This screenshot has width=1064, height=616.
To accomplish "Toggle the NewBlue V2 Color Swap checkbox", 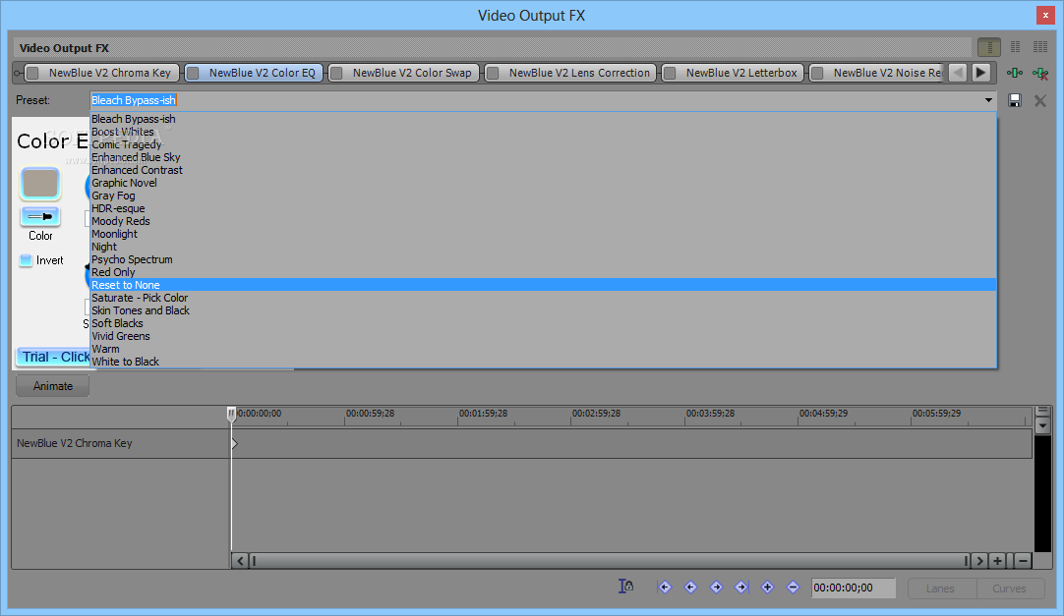I will pyautogui.click(x=336, y=73).
